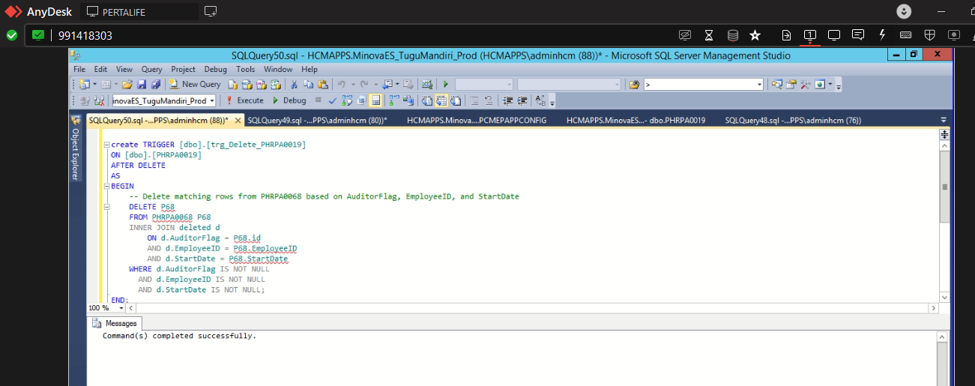
Task: Click the Open File folder icon
Action: tap(127, 84)
